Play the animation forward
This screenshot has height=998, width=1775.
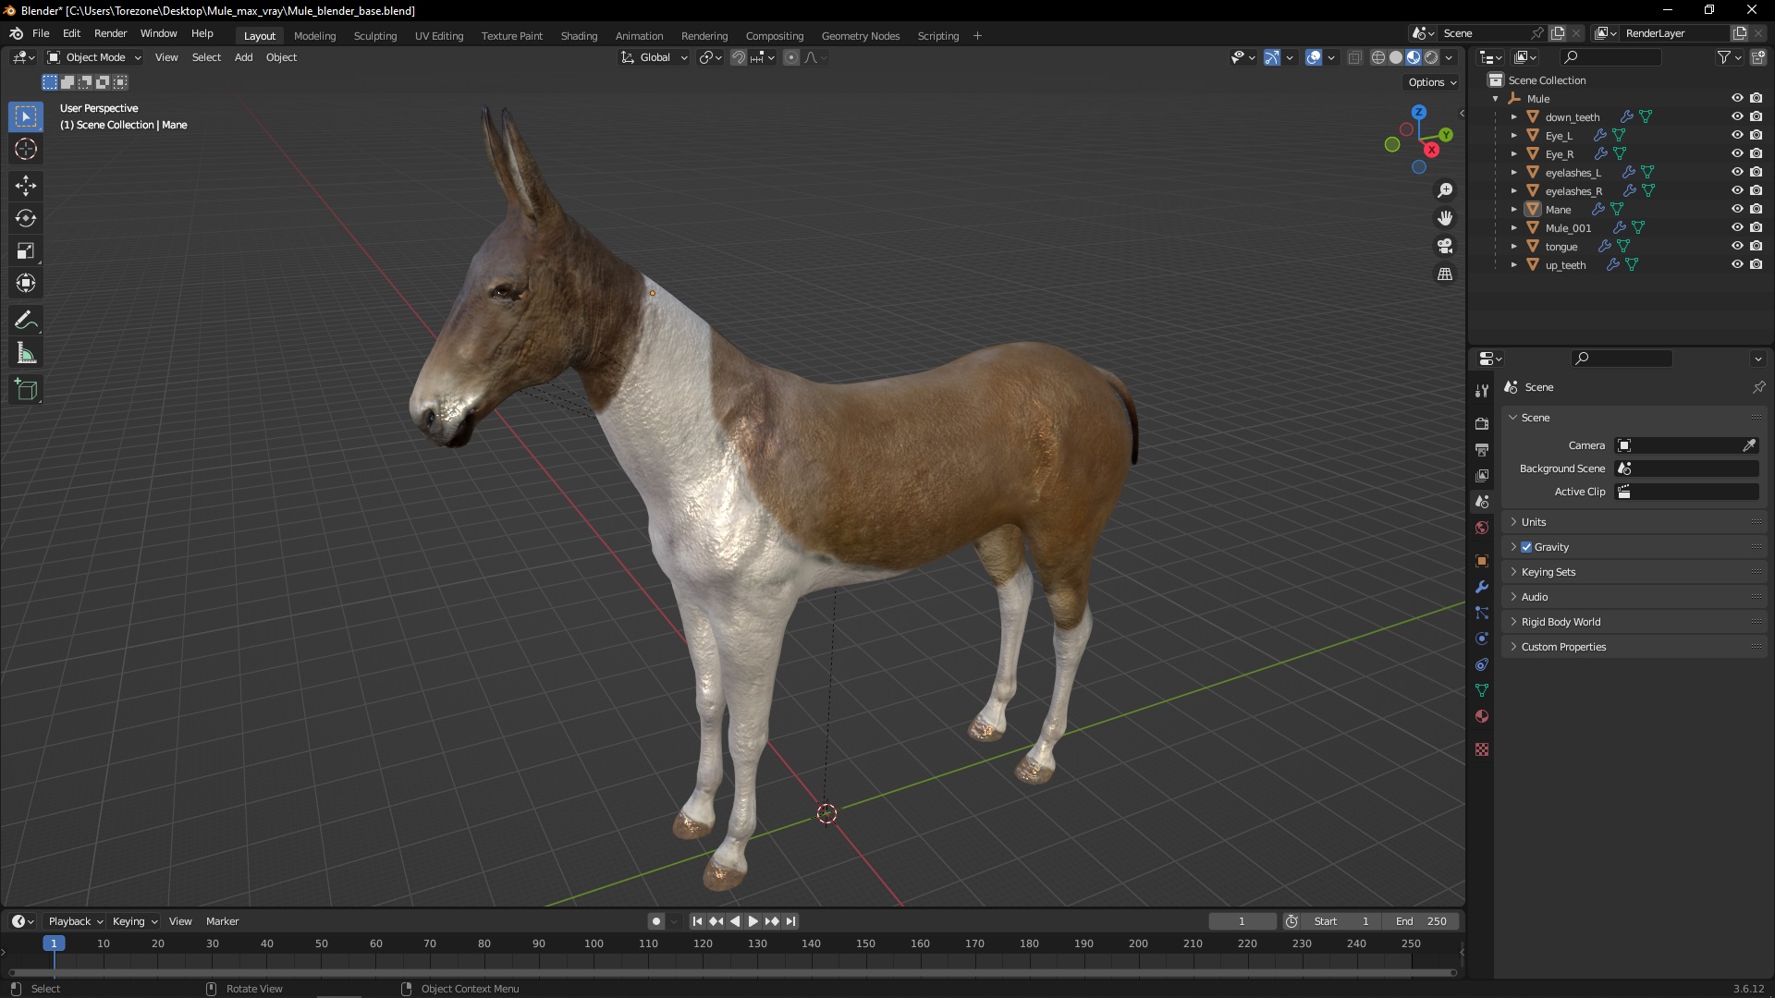[x=753, y=921]
